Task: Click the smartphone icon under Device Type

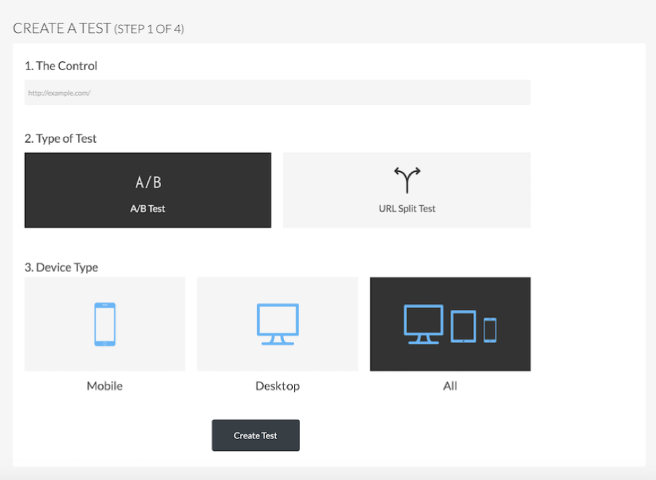Action: (104, 323)
